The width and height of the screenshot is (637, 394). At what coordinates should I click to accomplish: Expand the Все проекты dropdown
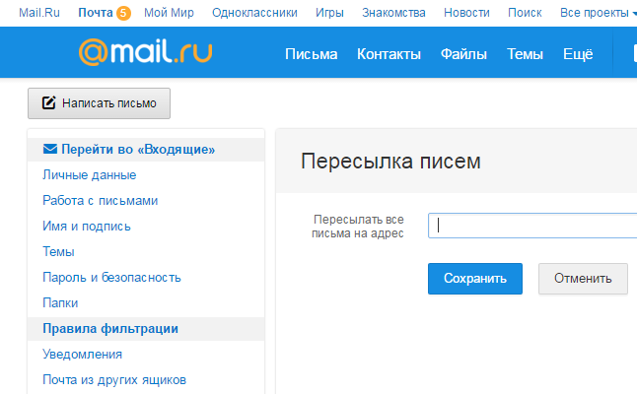tap(598, 13)
